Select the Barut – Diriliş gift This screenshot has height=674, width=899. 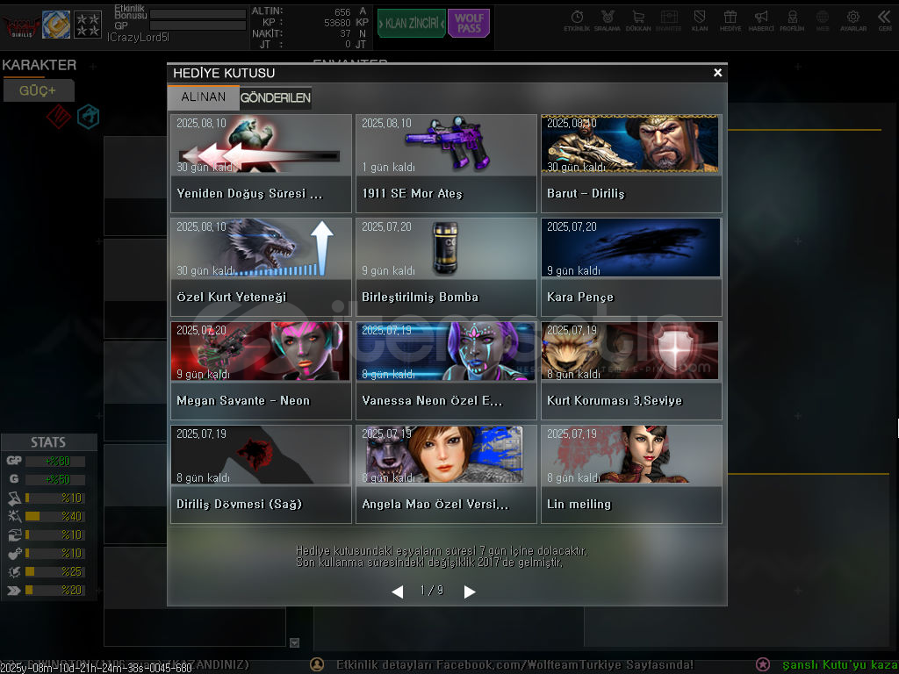(x=631, y=163)
